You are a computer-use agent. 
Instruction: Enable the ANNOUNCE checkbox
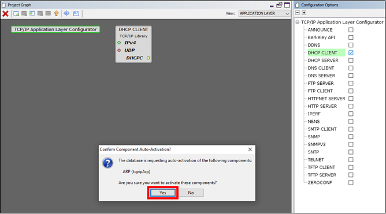pos(351,30)
